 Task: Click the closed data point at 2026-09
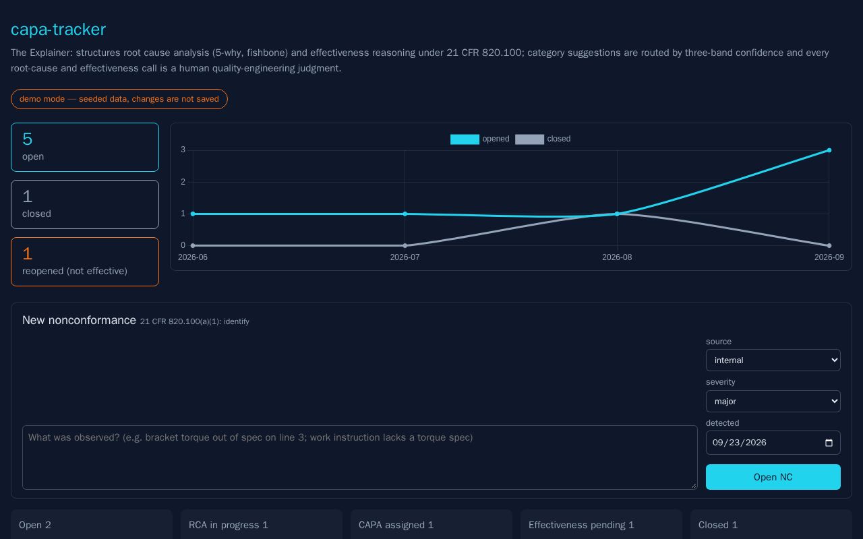[829, 245]
